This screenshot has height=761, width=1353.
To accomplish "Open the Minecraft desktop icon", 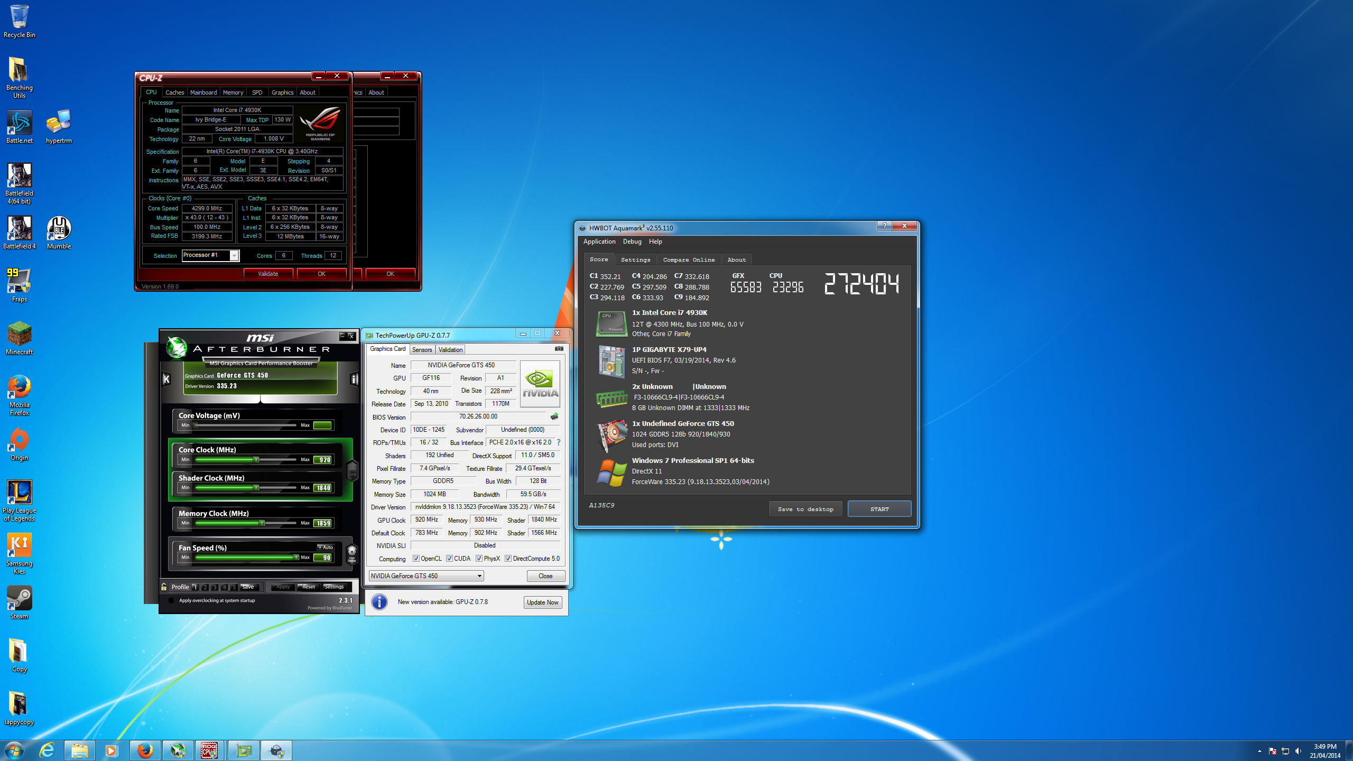I will pyautogui.click(x=20, y=338).
